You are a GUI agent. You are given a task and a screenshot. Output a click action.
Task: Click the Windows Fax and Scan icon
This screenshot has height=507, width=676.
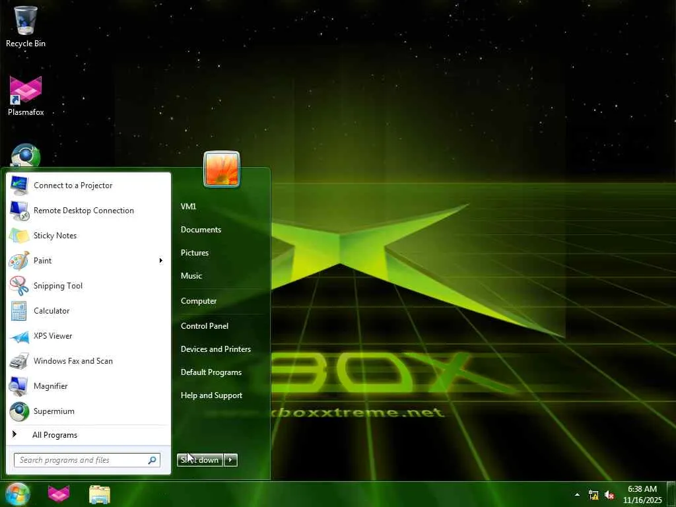pyautogui.click(x=19, y=361)
